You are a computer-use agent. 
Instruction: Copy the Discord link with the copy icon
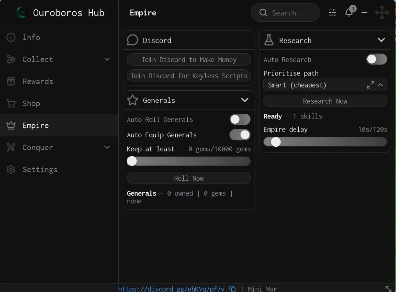point(232,289)
